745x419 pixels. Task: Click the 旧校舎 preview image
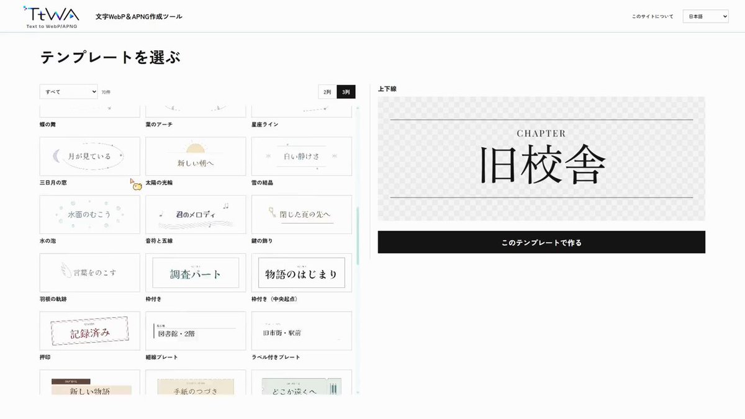(541, 159)
